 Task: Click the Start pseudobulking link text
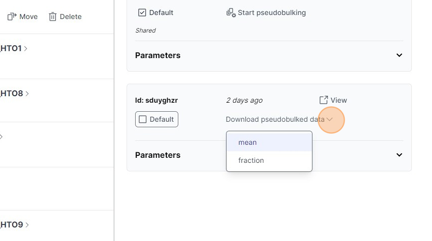(272, 13)
